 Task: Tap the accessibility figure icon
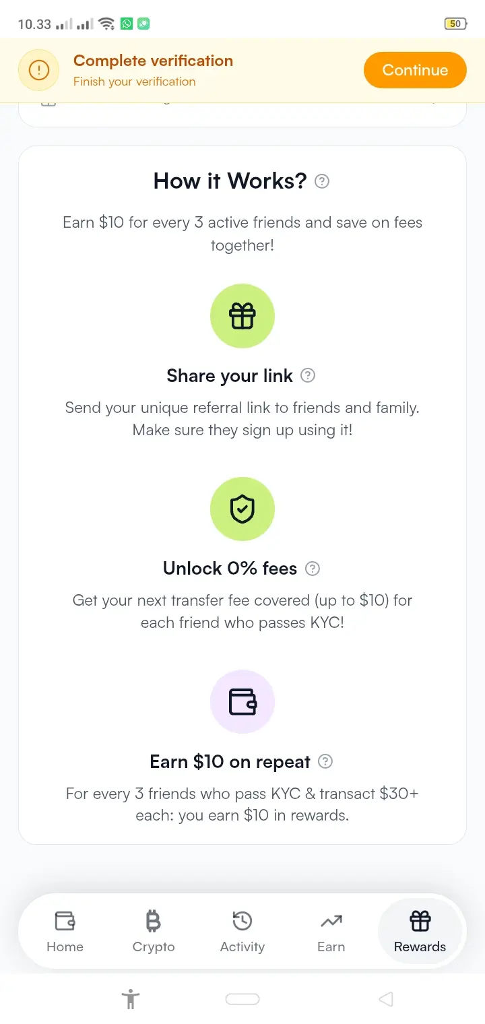pyautogui.click(x=131, y=999)
